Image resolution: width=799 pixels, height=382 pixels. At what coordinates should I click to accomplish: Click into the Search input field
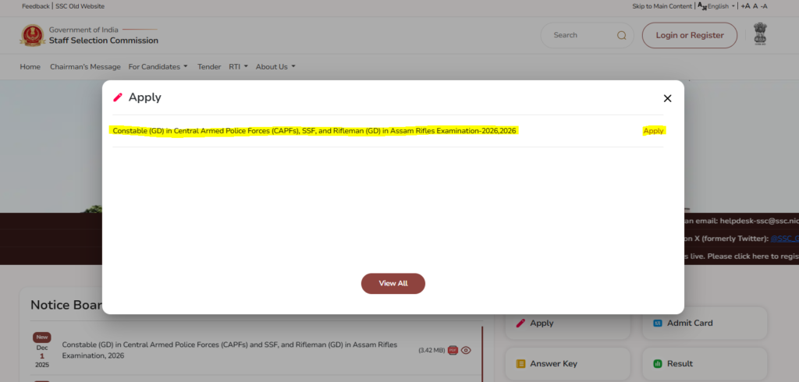[581, 35]
